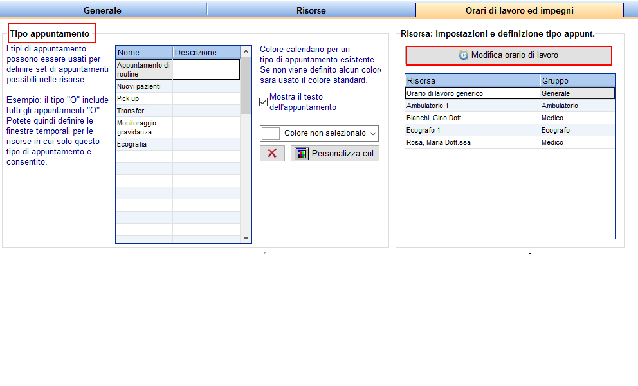Click Medico cell in Rosa row
Image resolution: width=638 pixels, height=386 pixels.
(x=578, y=142)
